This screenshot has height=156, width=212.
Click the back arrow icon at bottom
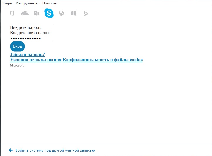pyautogui.click(x=11, y=150)
